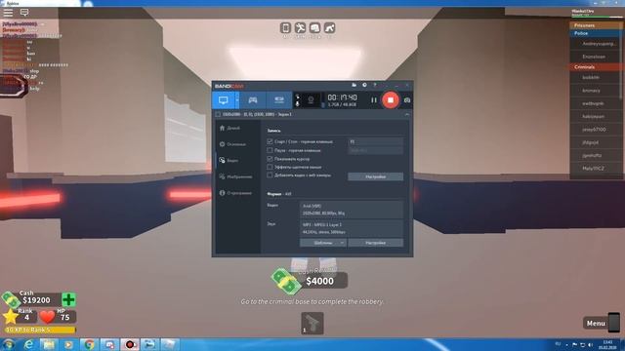Open the Image section in Bandicam sidebar
Image resolution: width=625 pixels, height=351 pixels.
pos(235,176)
